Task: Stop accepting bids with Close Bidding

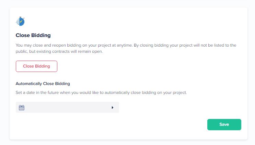Action: [36, 66]
